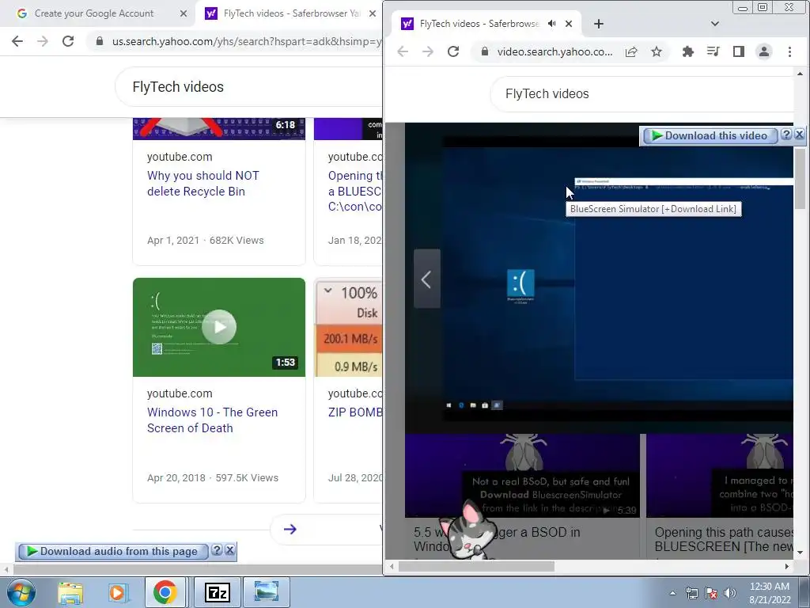This screenshot has width=810, height=608.
Task: Click Download this video button
Action: pyautogui.click(x=710, y=136)
